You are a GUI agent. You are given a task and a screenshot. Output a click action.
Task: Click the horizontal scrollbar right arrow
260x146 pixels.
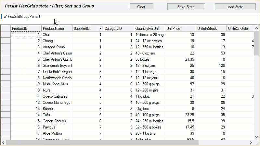(x=251, y=143)
